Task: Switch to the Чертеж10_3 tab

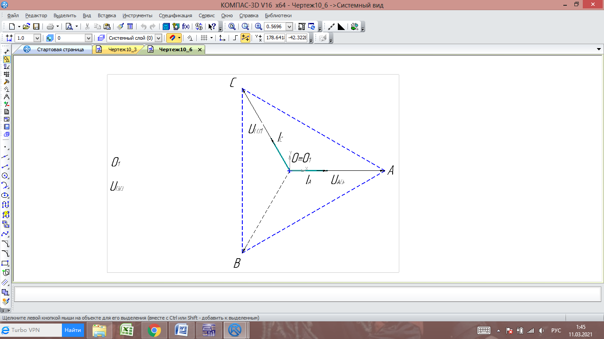Action: pos(122,50)
